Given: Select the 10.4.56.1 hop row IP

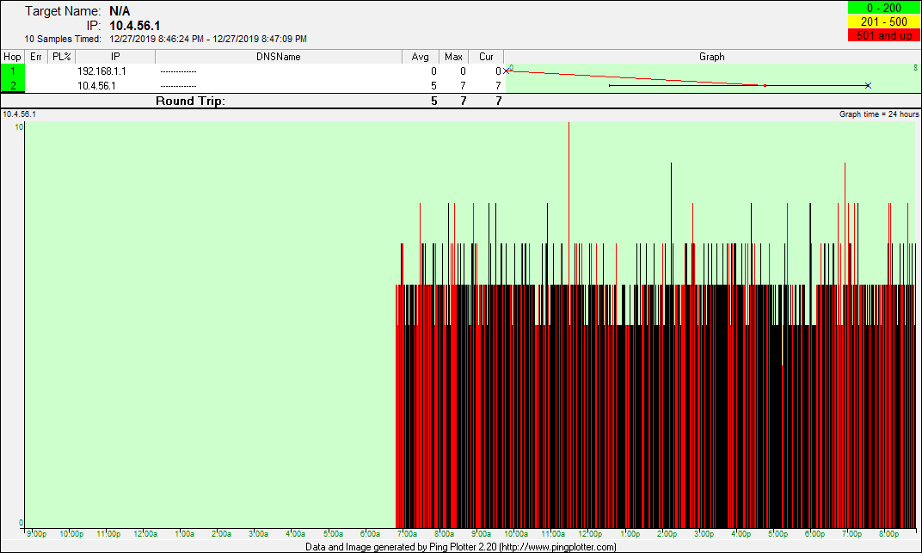Looking at the screenshot, I should [96, 86].
